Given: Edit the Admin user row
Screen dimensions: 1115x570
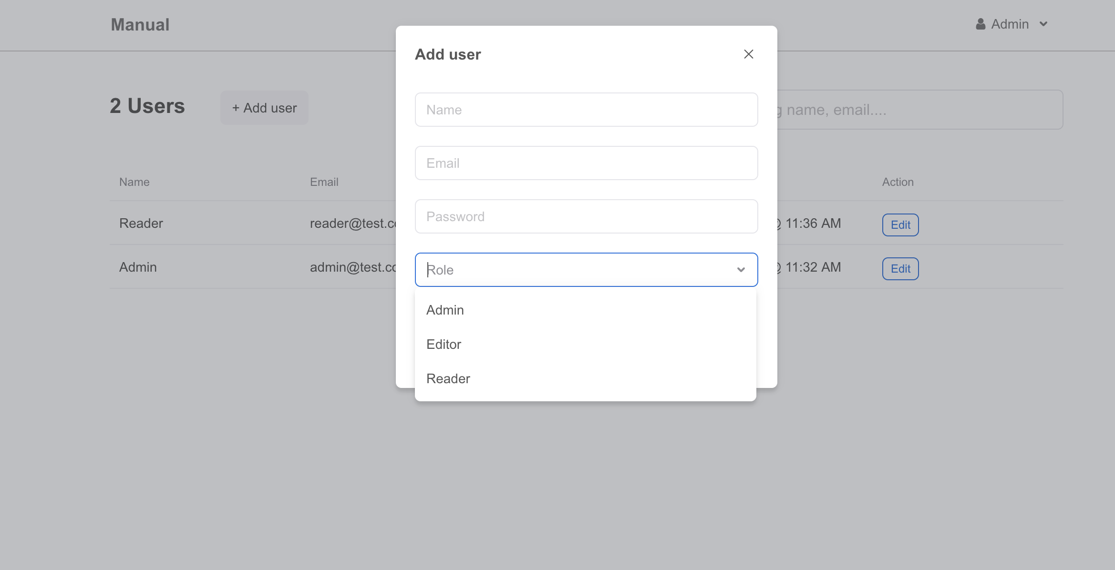Looking at the screenshot, I should [900, 269].
